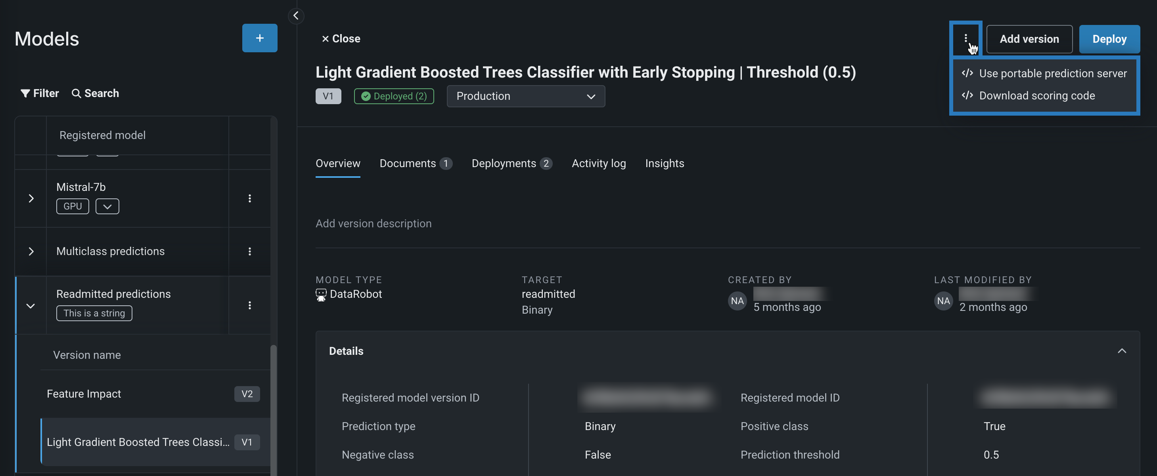
Task: Click the plus button to add model
Action: tap(259, 38)
